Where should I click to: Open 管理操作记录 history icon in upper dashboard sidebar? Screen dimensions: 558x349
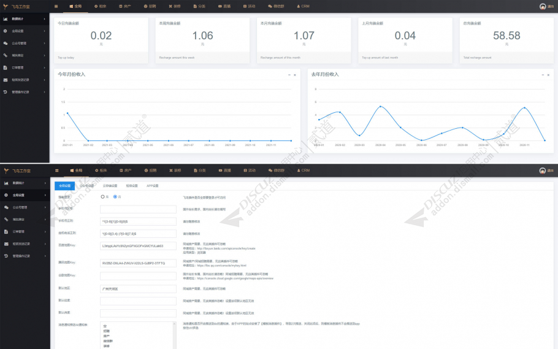point(6,92)
